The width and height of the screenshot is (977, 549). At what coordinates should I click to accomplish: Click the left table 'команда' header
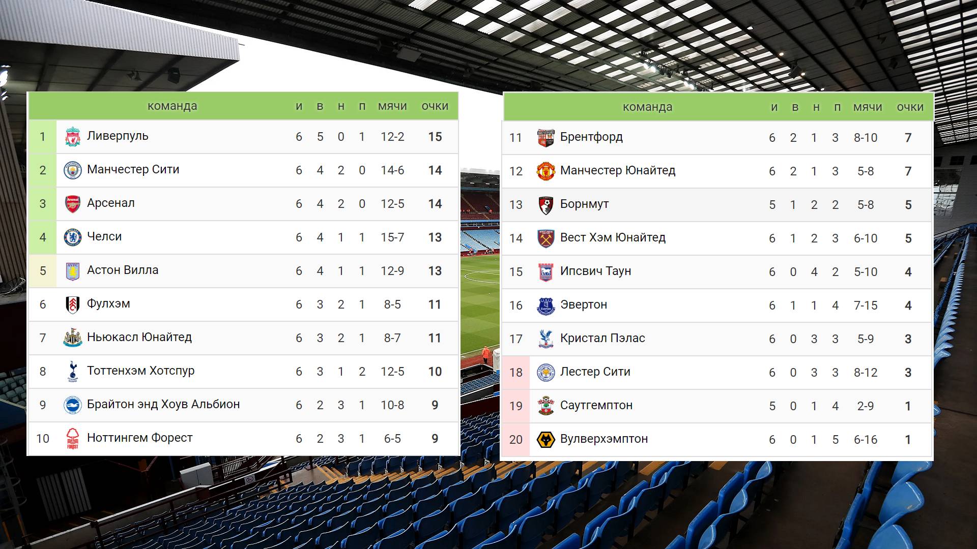[x=172, y=106]
